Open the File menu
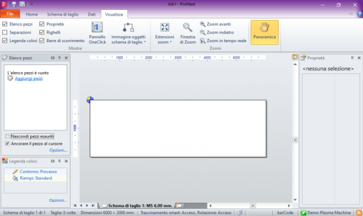 click(x=10, y=14)
